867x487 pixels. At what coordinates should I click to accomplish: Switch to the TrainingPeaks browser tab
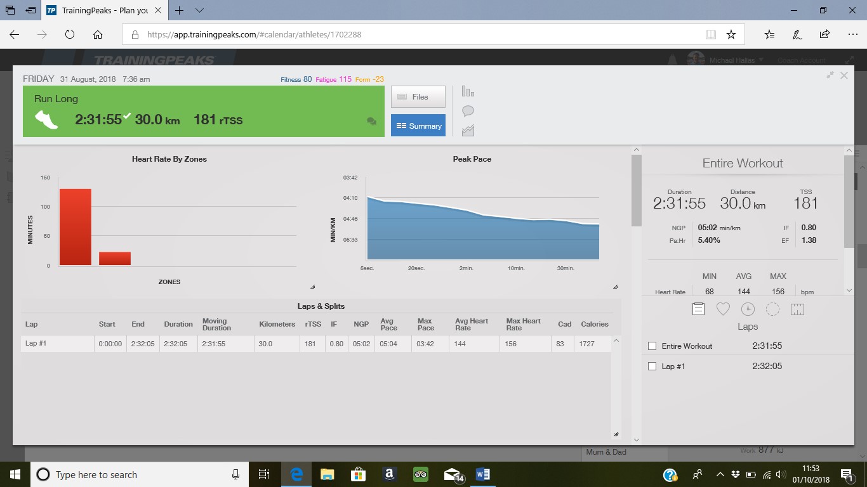pos(105,11)
